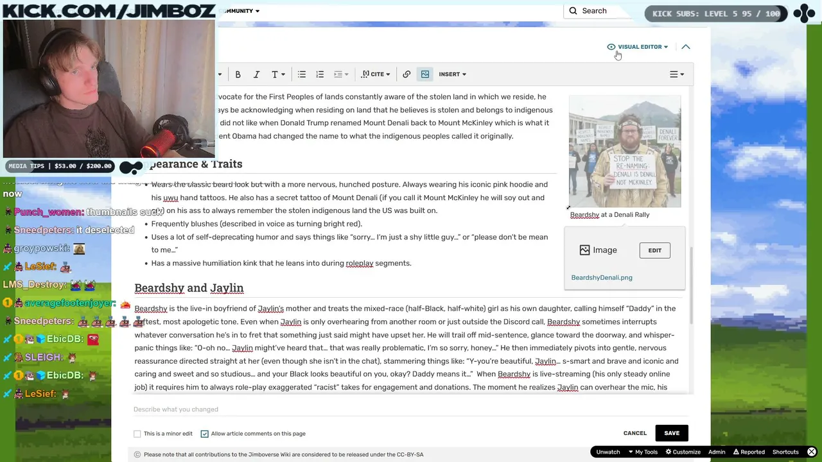Screen dimensions: 822x462
Task: Click the image caption 'Beardshy at a Denali Rally'
Action: (x=609, y=215)
